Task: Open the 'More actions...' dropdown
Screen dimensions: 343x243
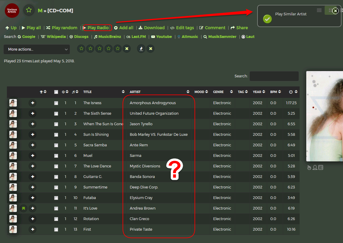Action: [x=37, y=49]
